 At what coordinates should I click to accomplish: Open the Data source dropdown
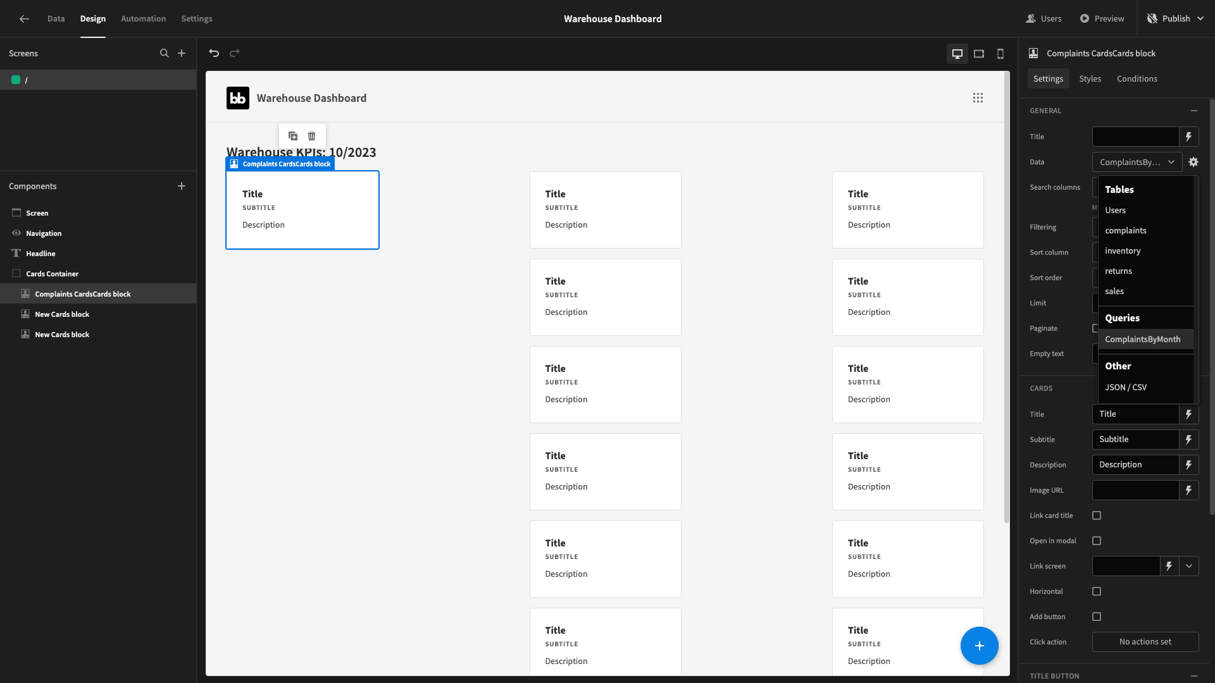(1137, 162)
